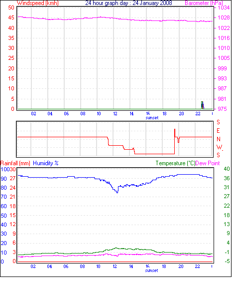This screenshot has height=281, width=232.
Task: Click the barometer value 1016
Action: click(224, 38)
